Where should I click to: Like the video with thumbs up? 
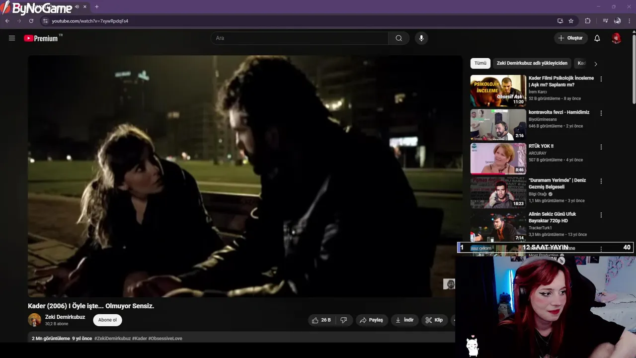[321, 320]
